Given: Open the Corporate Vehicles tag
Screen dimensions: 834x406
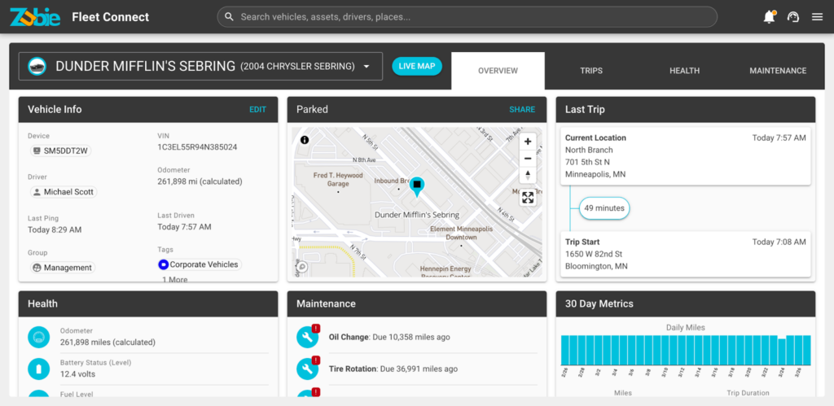Looking at the screenshot, I should tap(200, 264).
